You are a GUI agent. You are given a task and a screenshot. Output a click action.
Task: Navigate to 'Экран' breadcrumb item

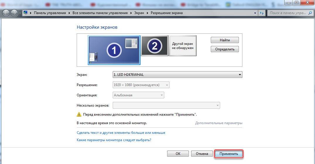tap(139, 13)
